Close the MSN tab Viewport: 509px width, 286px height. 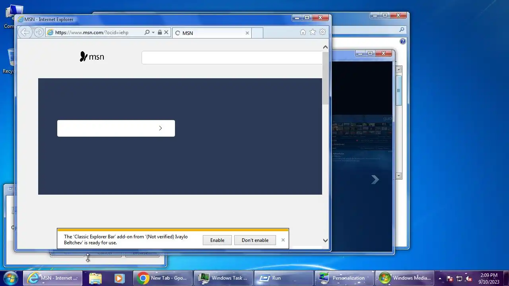(x=247, y=33)
